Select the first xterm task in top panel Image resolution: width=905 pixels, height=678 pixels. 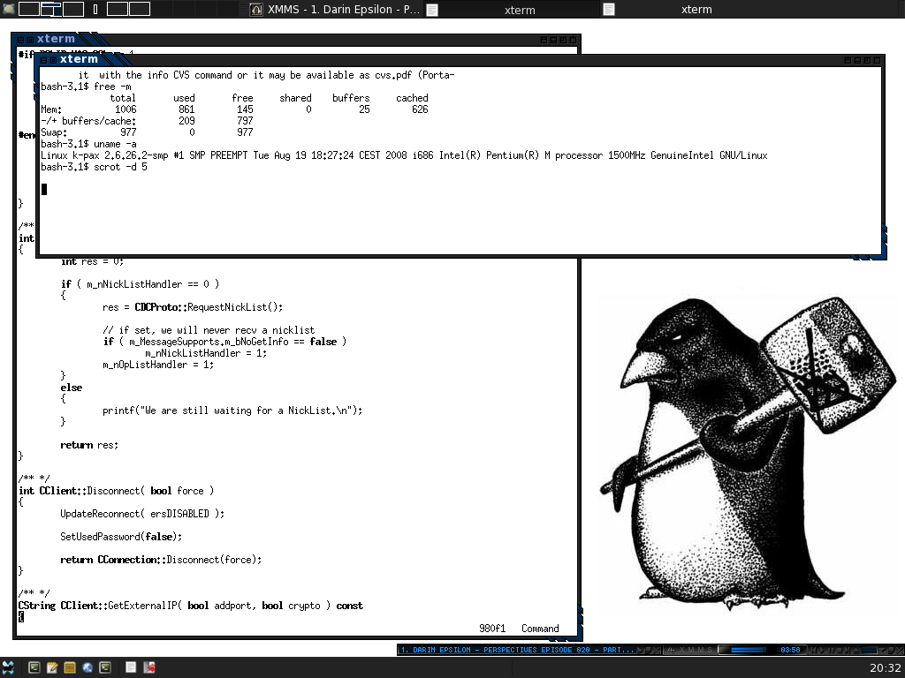click(513, 9)
